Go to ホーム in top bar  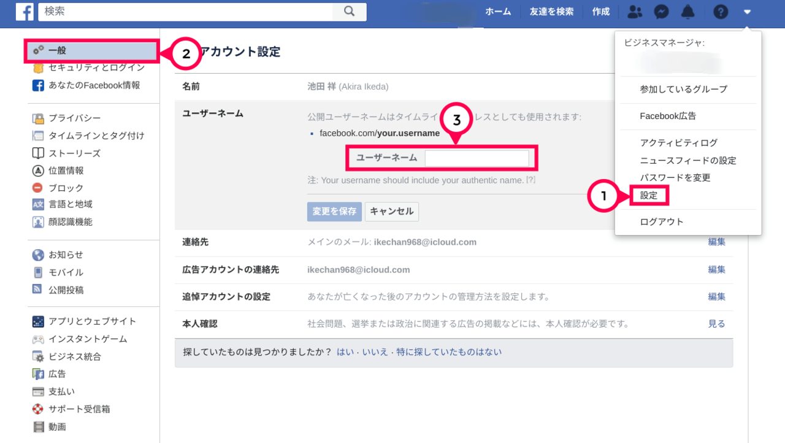tap(498, 12)
